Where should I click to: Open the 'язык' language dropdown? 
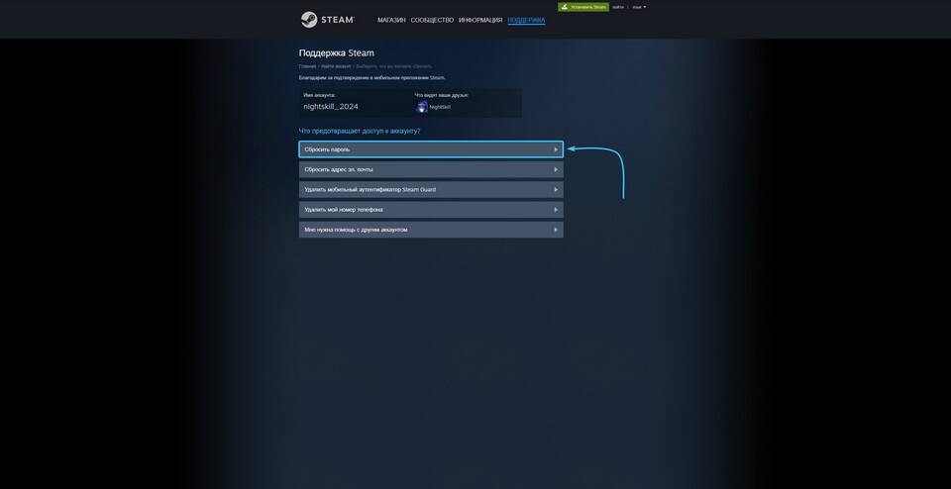pos(639,7)
